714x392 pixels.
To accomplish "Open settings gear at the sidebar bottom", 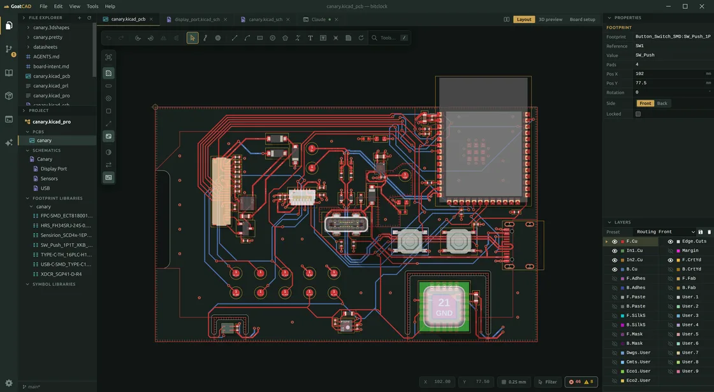I will click(x=9, y=383).
